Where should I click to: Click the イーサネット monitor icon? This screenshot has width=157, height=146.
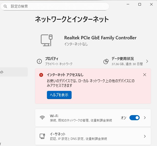42,136
